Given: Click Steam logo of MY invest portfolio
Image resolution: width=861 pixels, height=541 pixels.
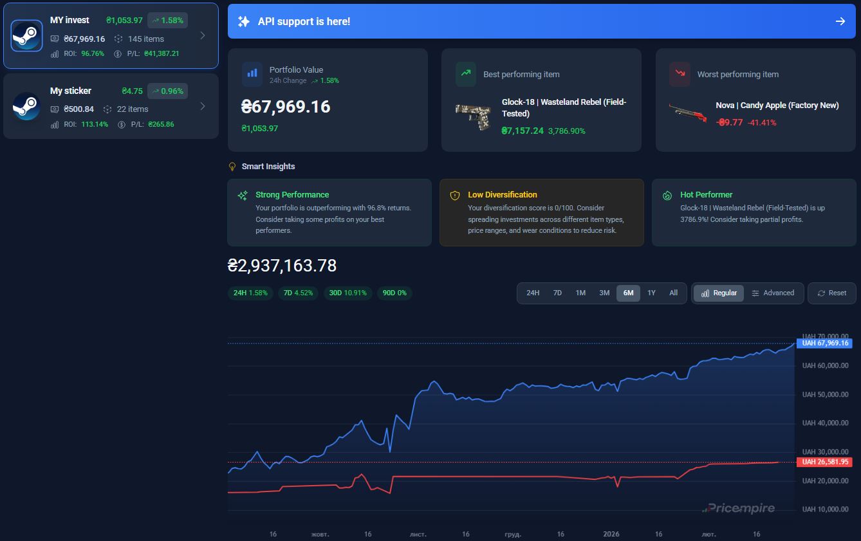Looking at the screenshot, I should click(x=26, y=36).
